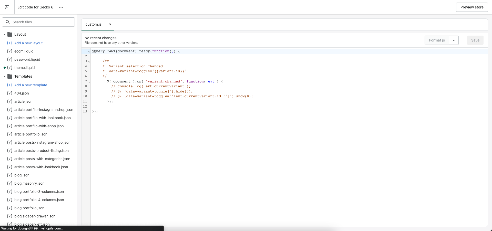Image resolution: width=492 pixels, height=231 pixels.
Task: Open blog.portfolio-3-columns.json template
Action: (x=39, y=192)
